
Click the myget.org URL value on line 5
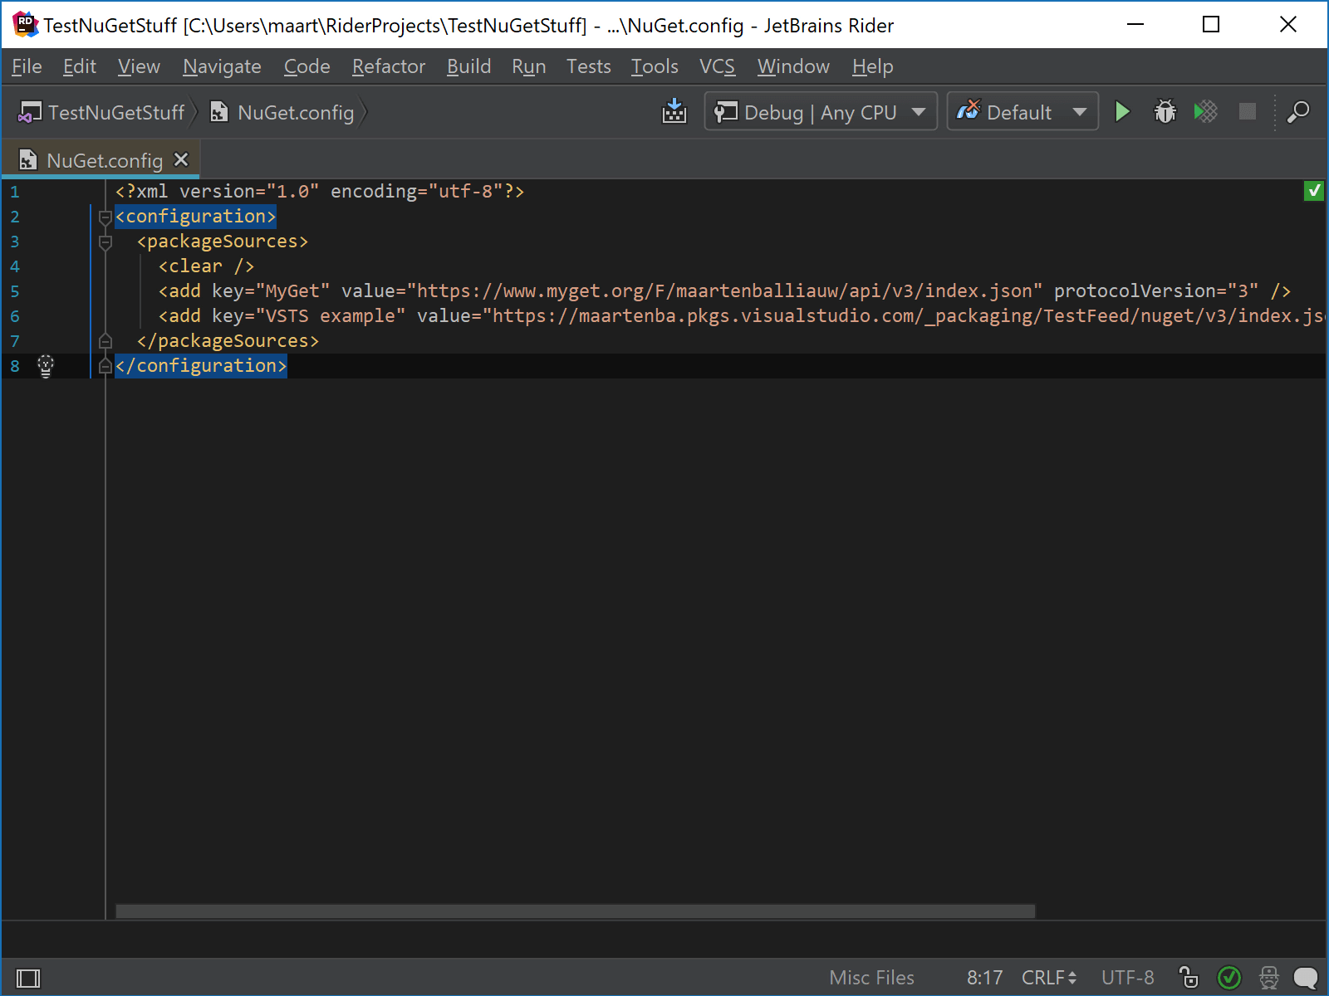click(724, 291)
